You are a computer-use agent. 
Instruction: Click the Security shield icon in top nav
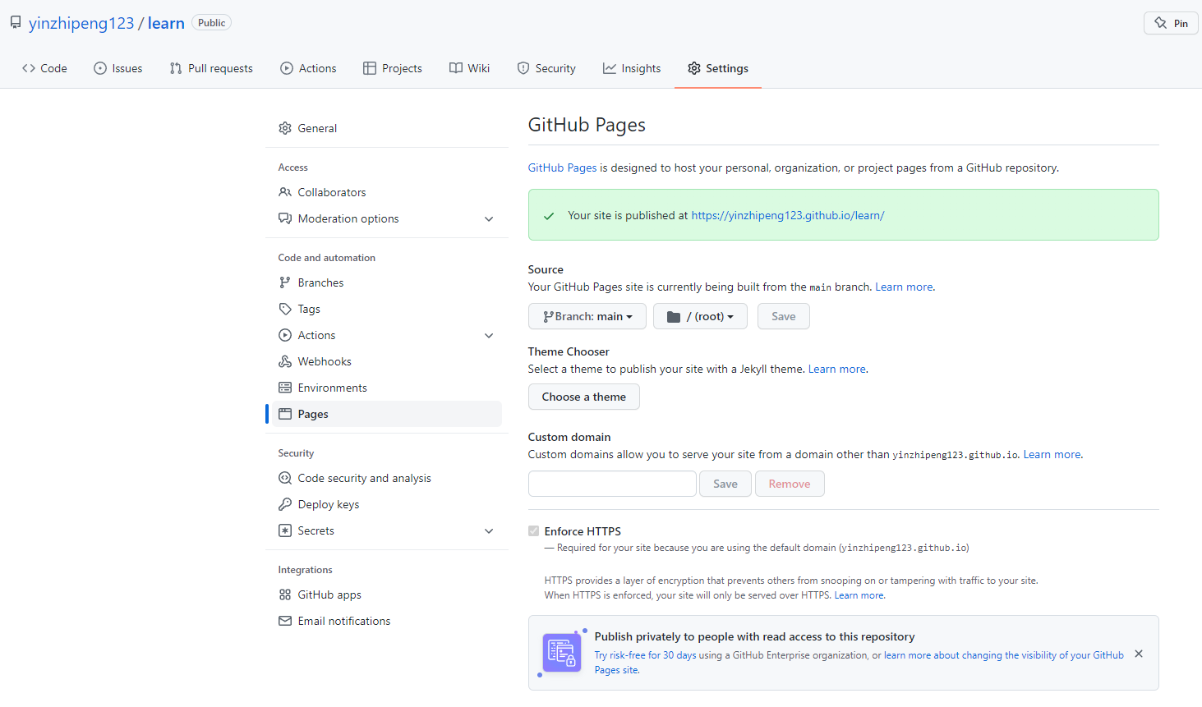coord(523,68)
